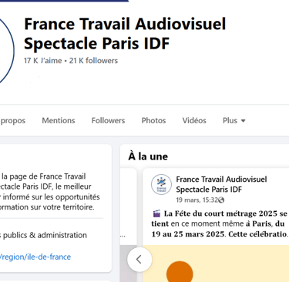Click the post text about La Fête du court métrage
Viewport: 289px width, 282px height.
[x=220, y=223]
